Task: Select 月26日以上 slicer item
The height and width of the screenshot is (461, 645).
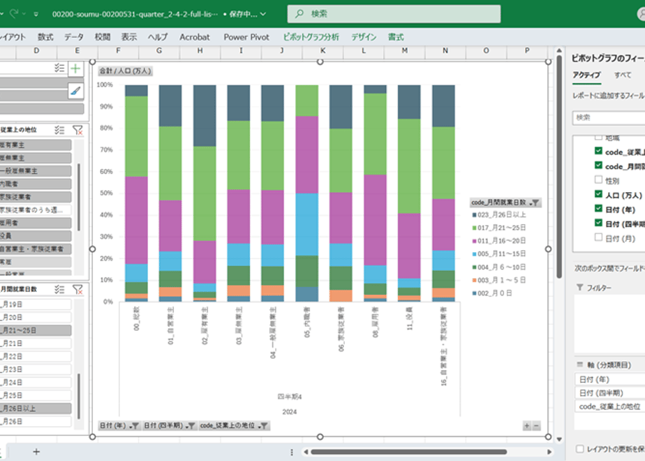Action: (x=36, y=409)
